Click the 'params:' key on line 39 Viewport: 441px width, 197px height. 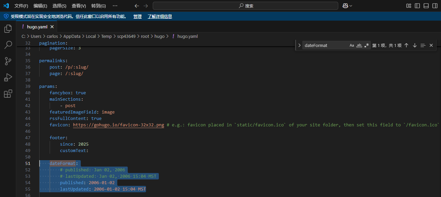(48, 87)
